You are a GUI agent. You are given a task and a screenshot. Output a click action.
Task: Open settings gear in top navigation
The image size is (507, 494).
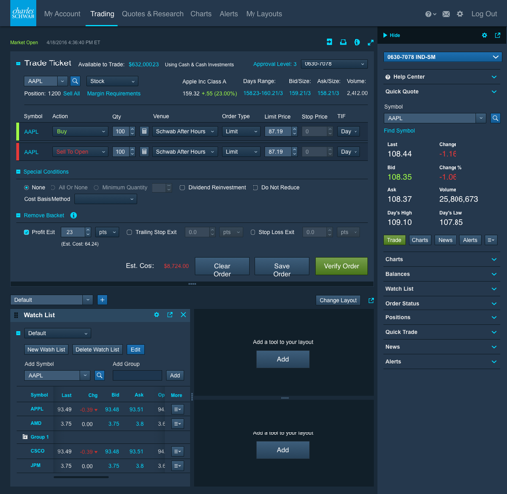[460, 14]
